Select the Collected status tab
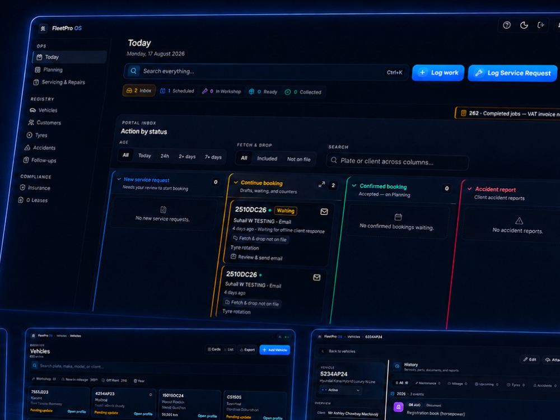Viewport: 560px width, 420px height. 303,92
